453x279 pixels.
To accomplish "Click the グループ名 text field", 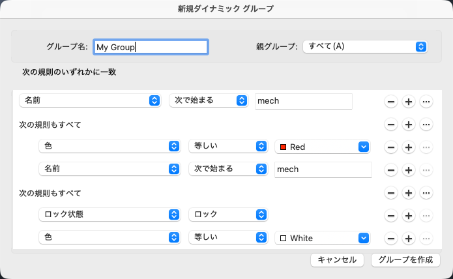I will tap(151, 47).
